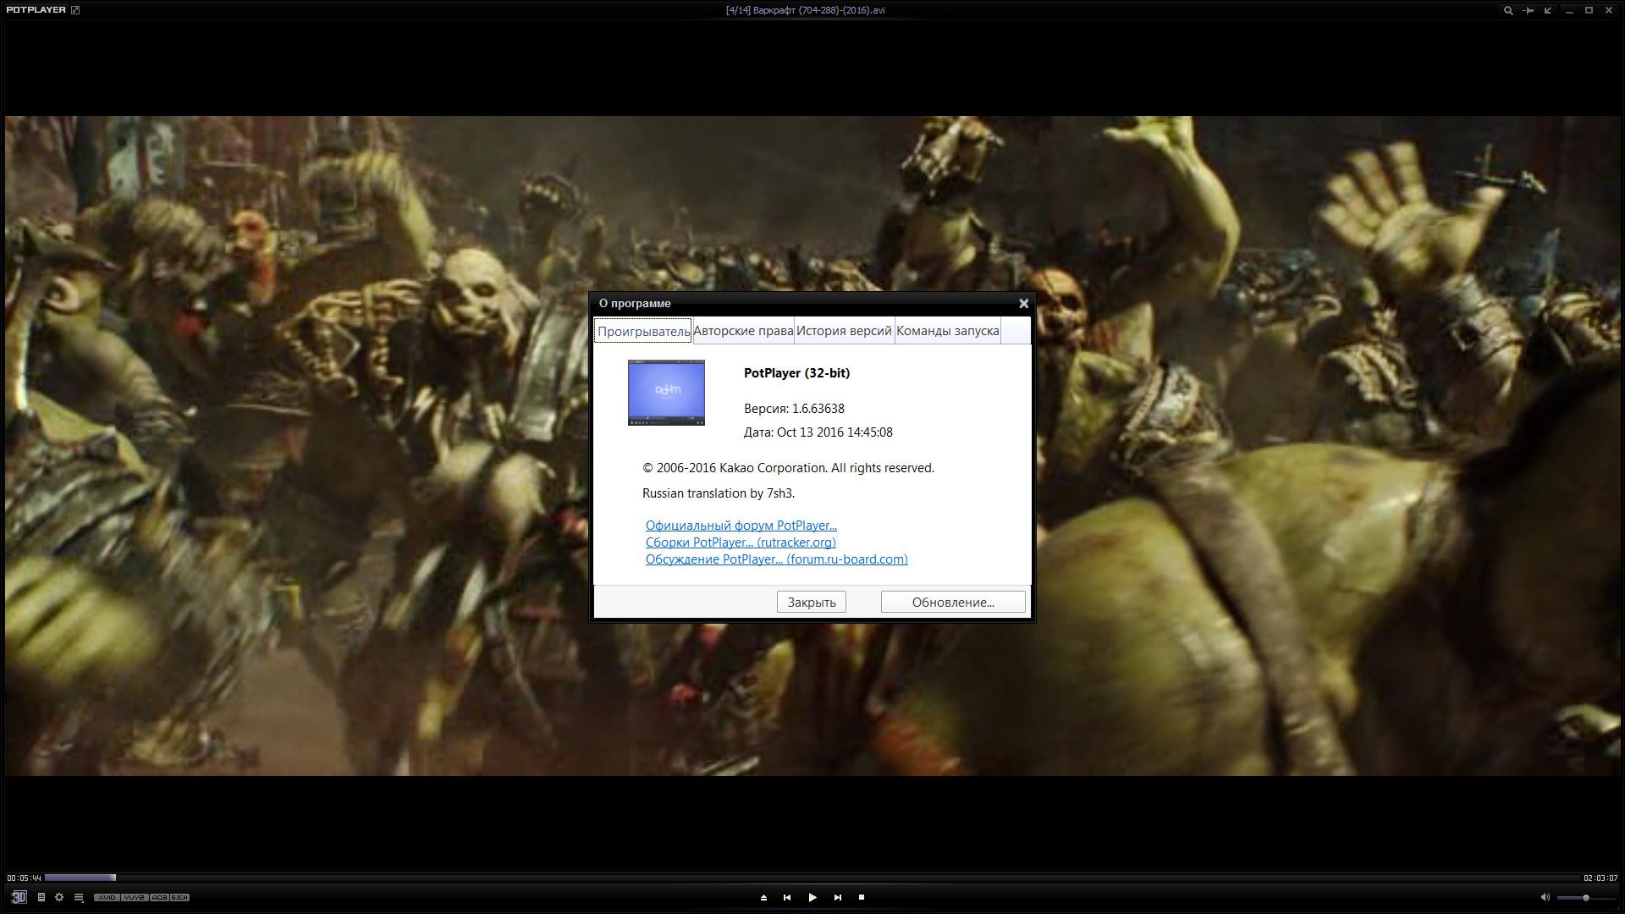Click the open file eject icon
Viewport: 1625px width, 914px height.
click(763, 897)
